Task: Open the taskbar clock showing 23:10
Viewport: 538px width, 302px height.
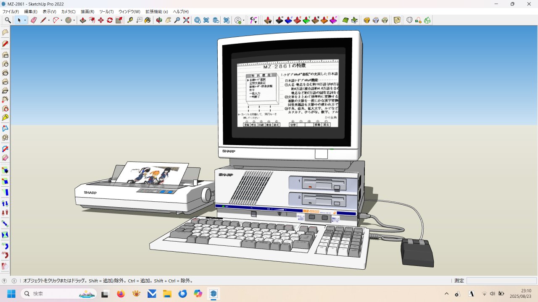Action: click(521, 293)
